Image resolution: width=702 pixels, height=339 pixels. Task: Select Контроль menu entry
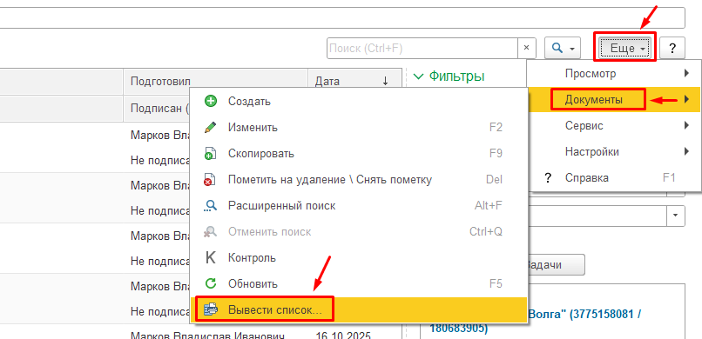pos(360,257)
